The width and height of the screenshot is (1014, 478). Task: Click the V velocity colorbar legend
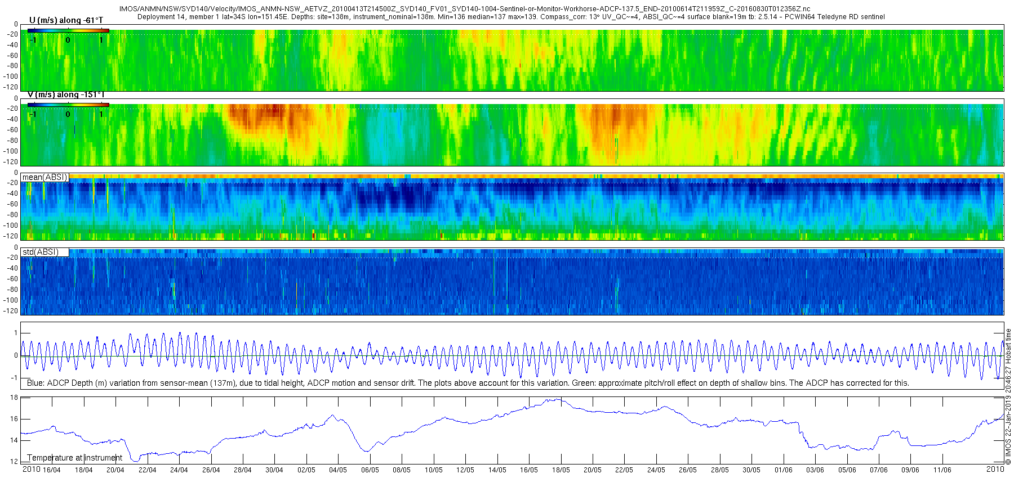coord(68,105)
